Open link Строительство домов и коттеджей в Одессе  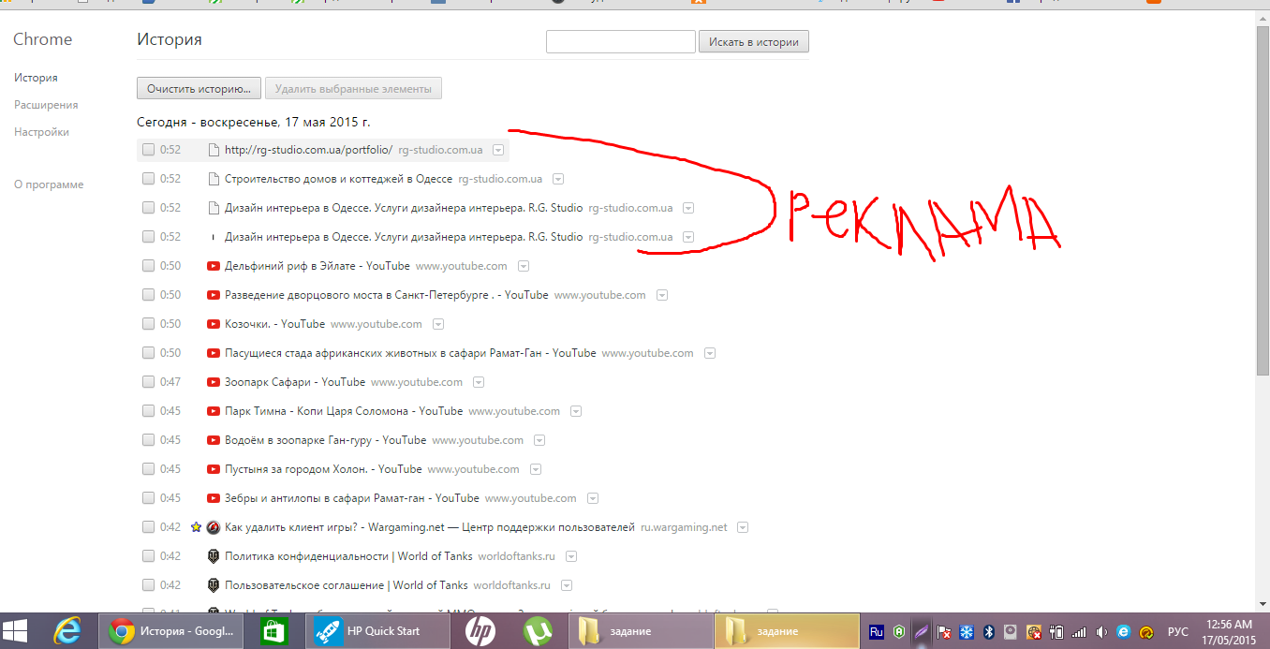(338, 179)
